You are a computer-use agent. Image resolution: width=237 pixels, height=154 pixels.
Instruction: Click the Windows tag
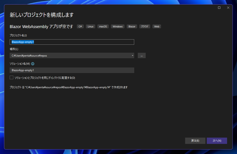(x=118, y=27)
